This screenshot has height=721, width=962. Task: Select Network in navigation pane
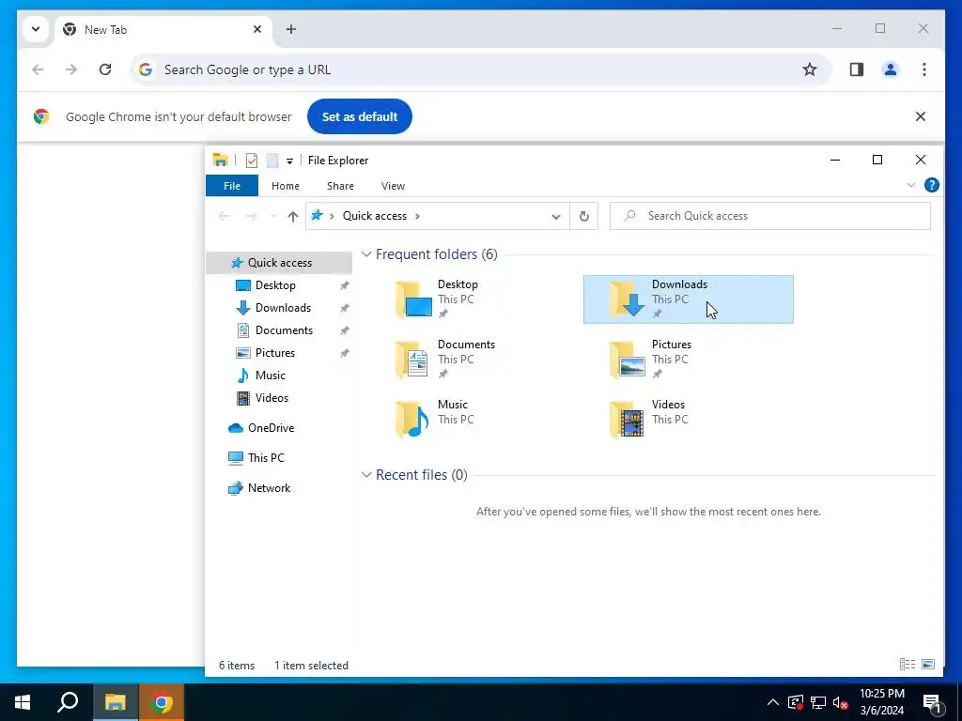point(269,488)
